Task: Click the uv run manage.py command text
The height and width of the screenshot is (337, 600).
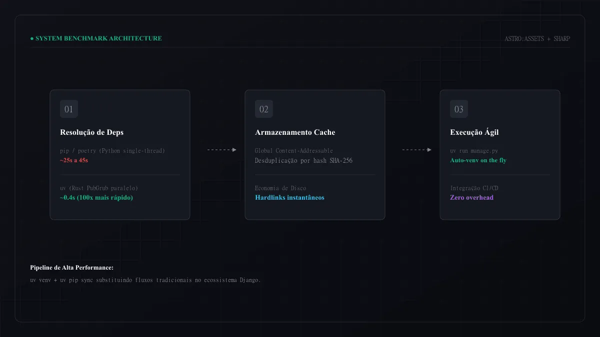Action: [x=474, y=151]
